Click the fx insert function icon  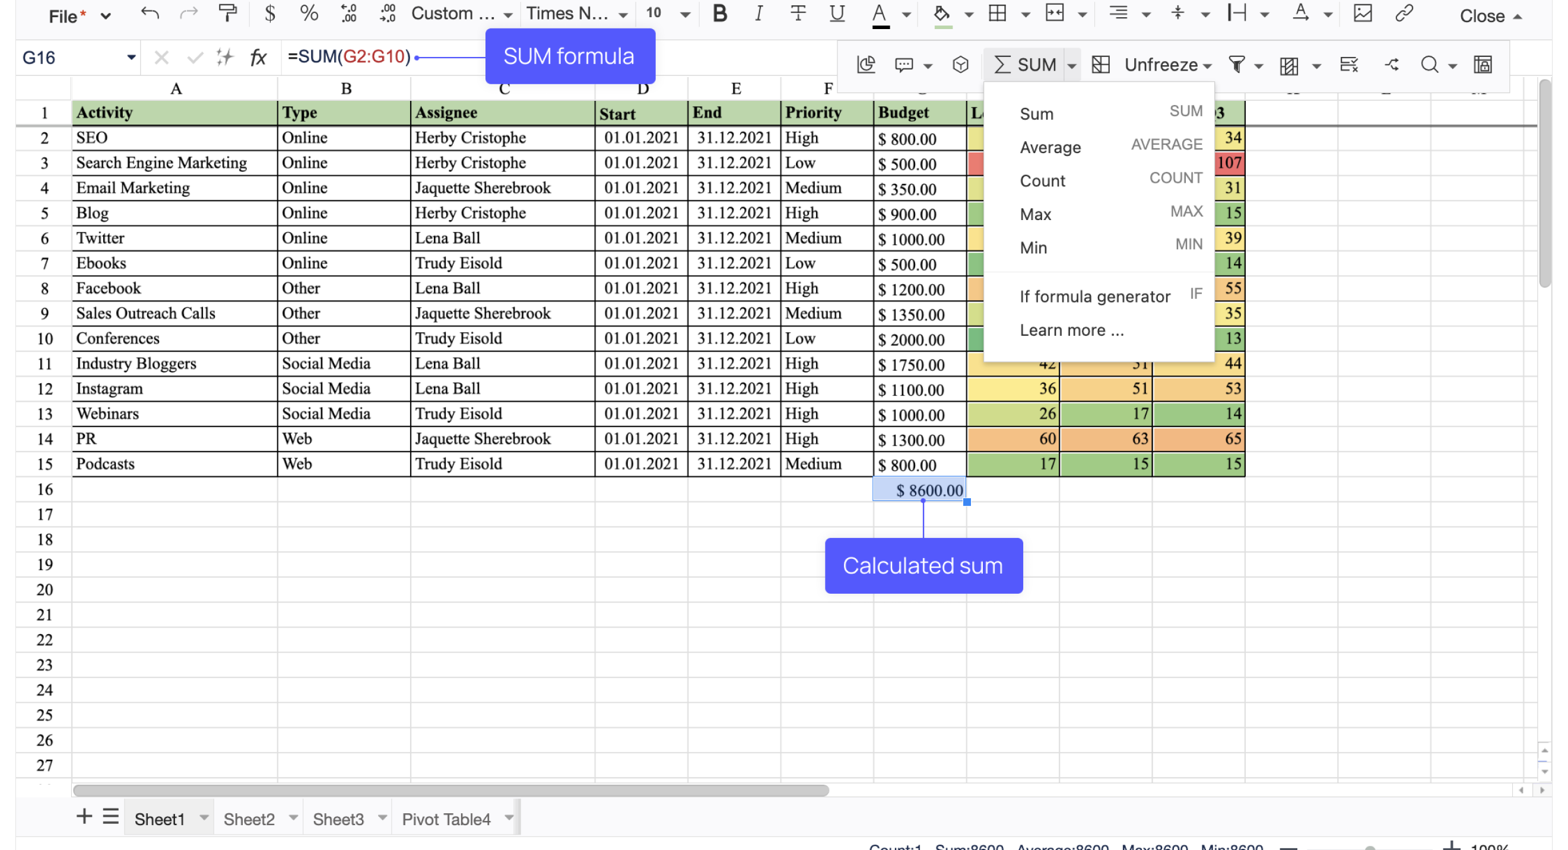point(258,58)
